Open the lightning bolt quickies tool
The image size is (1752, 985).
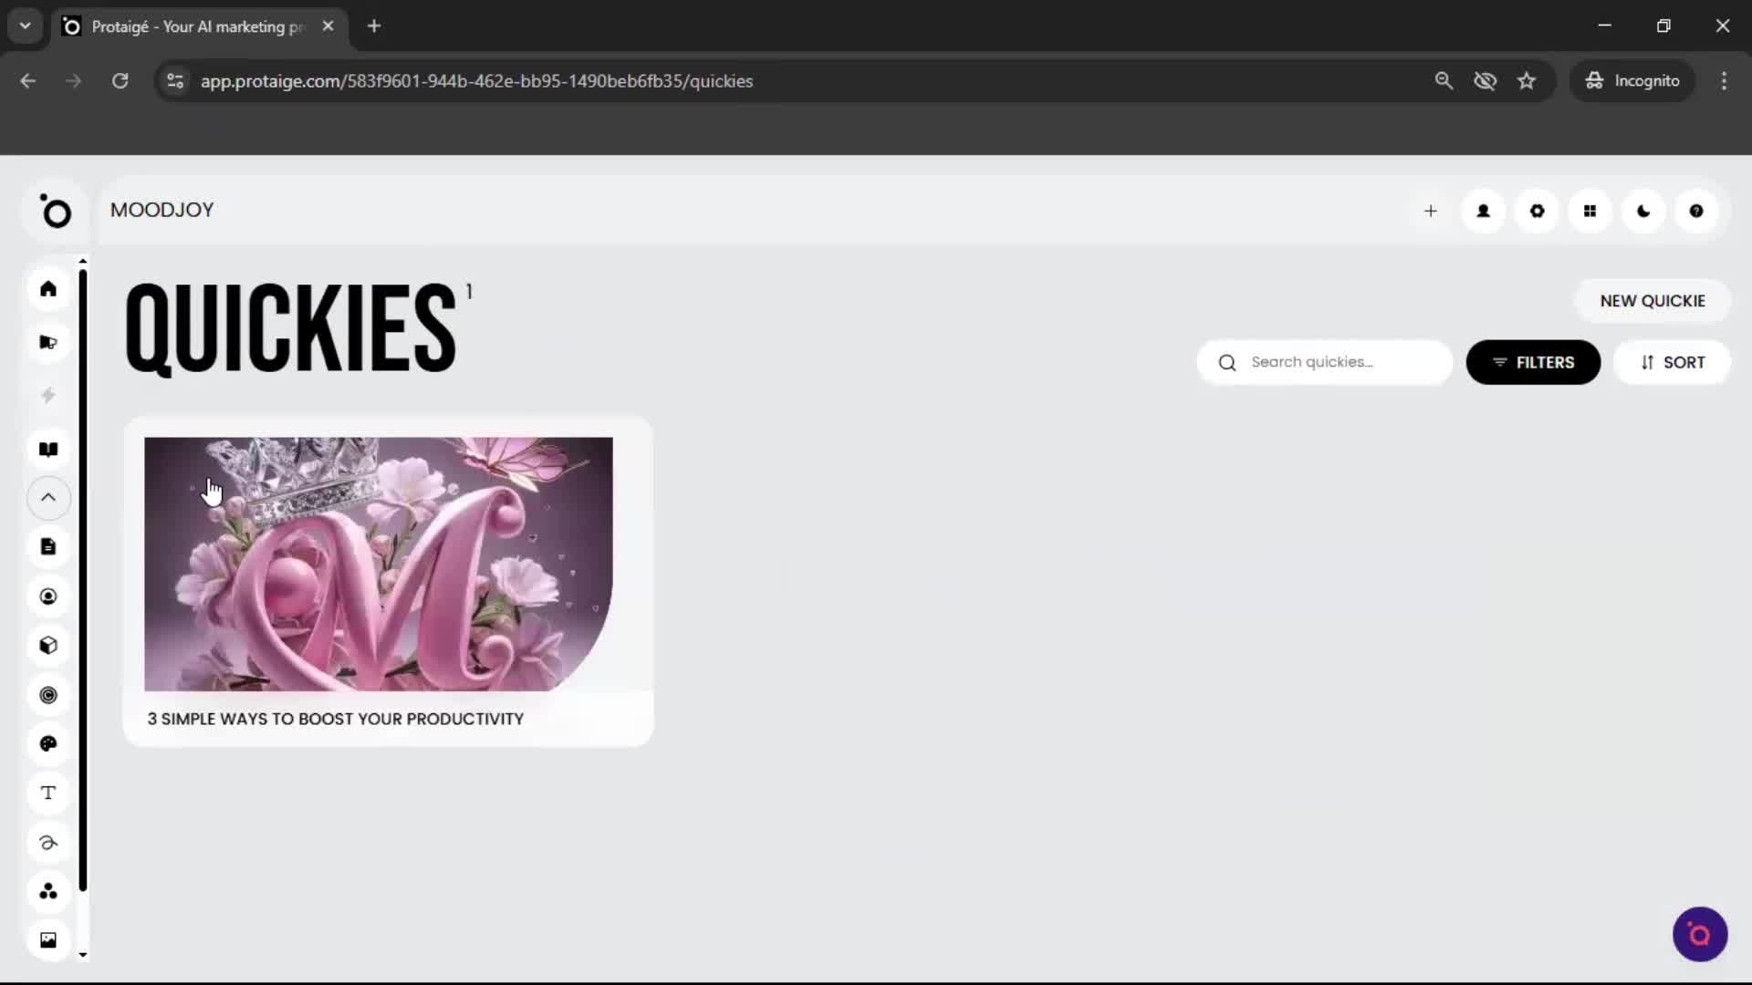tap(47, 395)
